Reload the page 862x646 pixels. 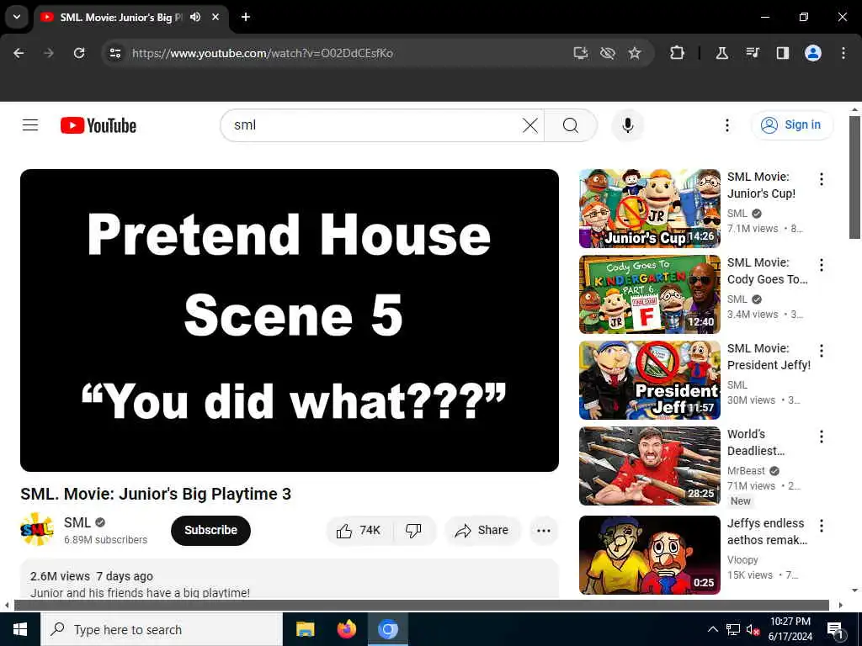pyautogui.click(x=79, y=53)
